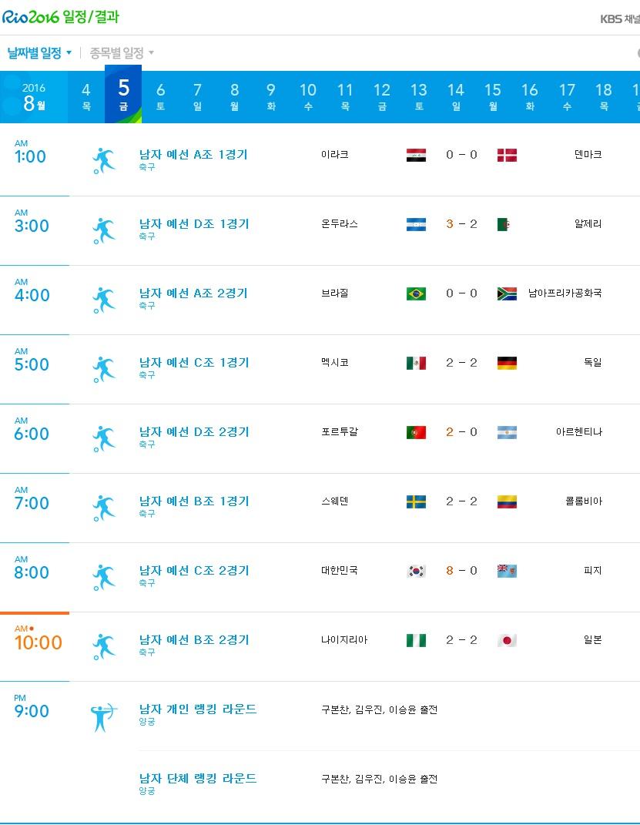This screenshot has width=640, height=825.
Task: Open 남자 예선 C조 2경기 match link
Action: pos(194,571)
